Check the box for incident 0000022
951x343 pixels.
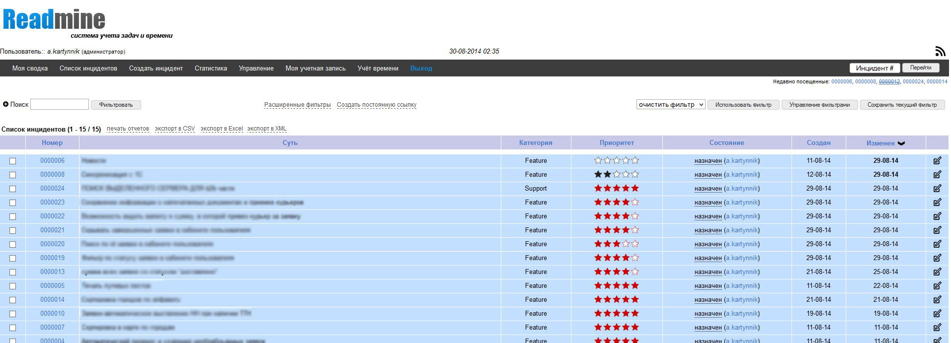(13, 217)
